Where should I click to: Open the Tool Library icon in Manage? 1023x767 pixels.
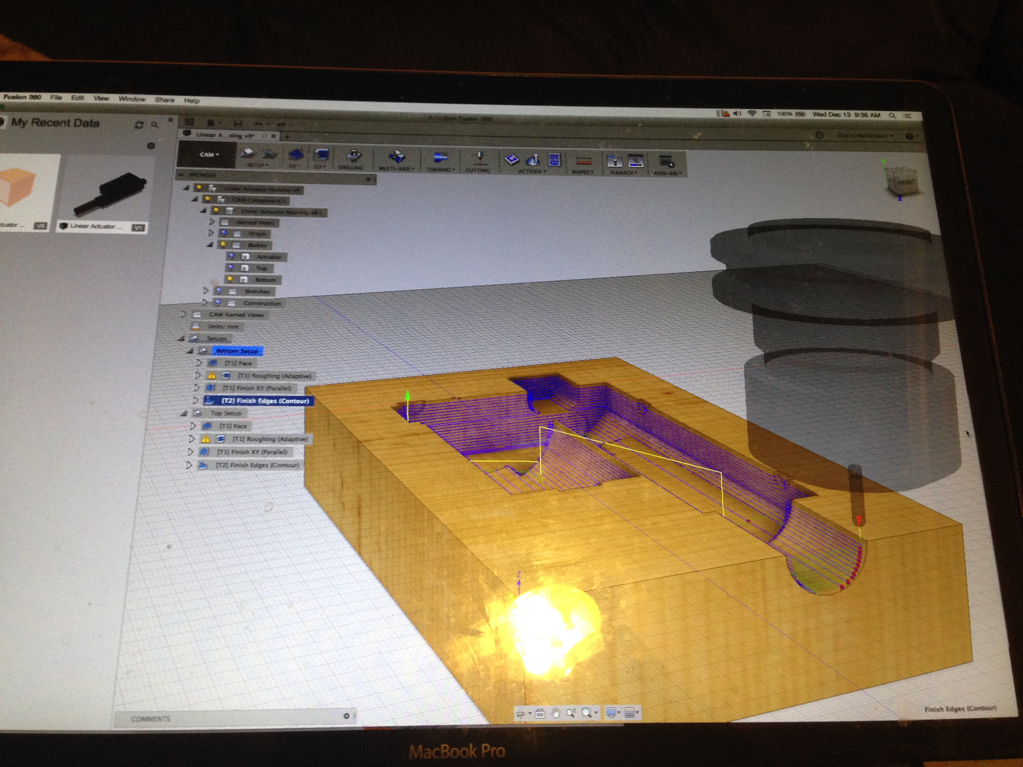tap(614, 161)
